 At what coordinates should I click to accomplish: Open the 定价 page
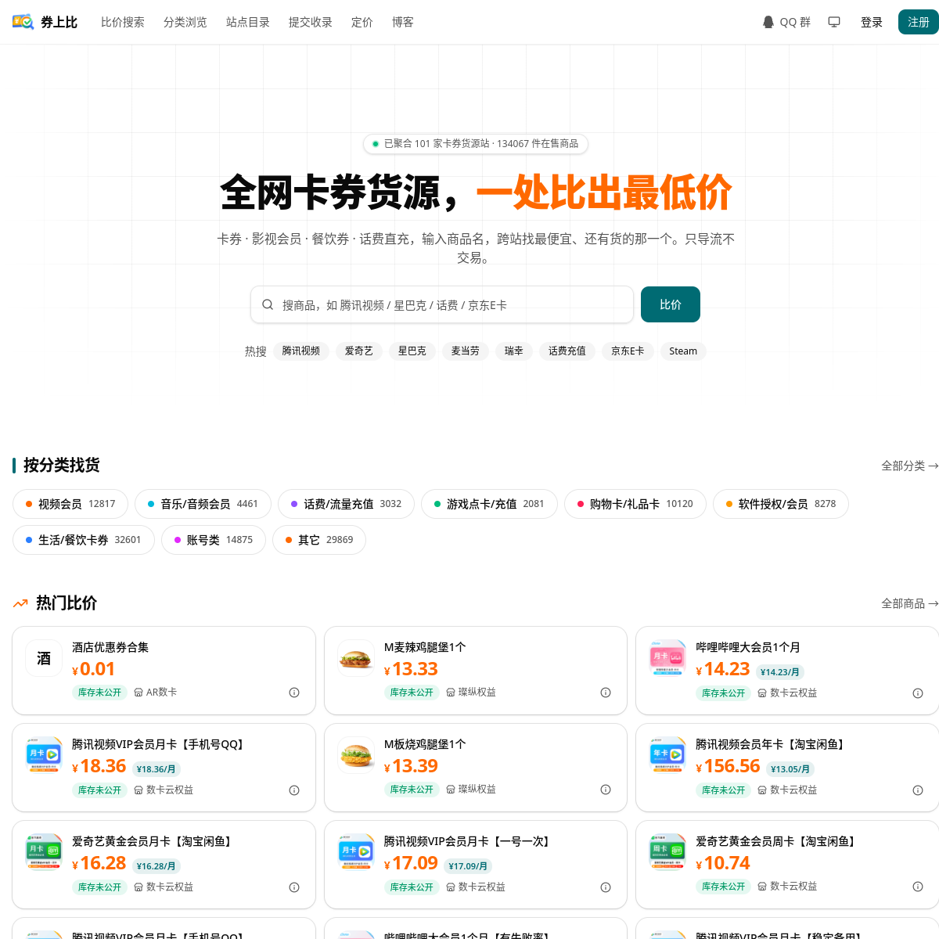362,22
